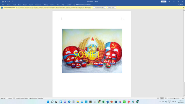This screenshot has height=104, width=185.
Task: Open the Layout ribbon tab
Action: click(x=31, y=5)
